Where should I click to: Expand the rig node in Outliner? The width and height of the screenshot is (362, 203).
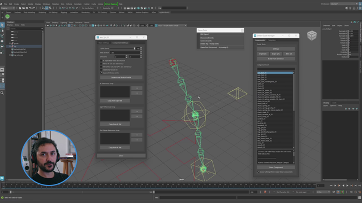(10, 46)
